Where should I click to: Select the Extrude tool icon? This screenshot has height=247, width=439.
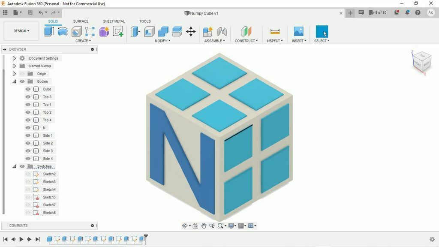[x=49, y=31]
